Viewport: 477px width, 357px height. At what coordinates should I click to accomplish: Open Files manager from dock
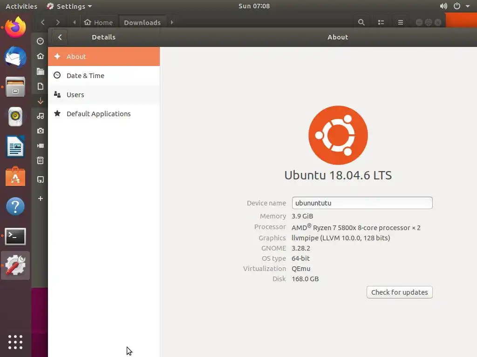pos(15,87)
